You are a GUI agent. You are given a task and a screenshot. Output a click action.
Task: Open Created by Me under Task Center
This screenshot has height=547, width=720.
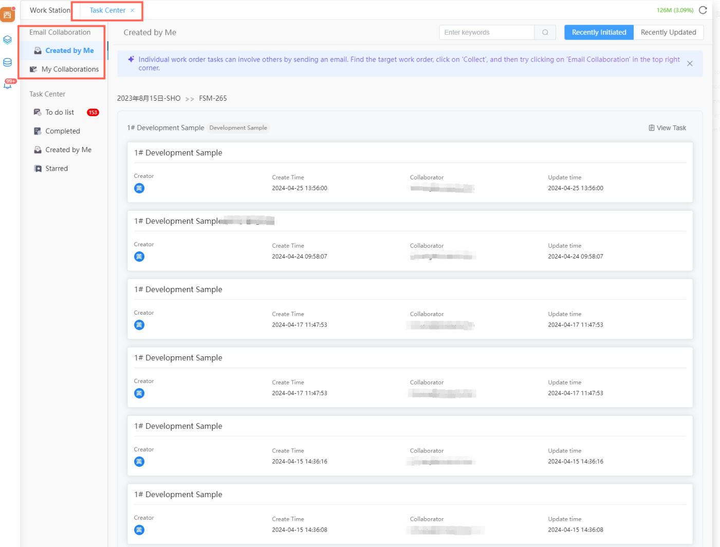(68, 150)
